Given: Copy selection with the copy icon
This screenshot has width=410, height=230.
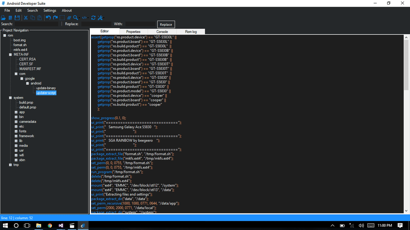Looking at the screenshot, I should point(33,18).
